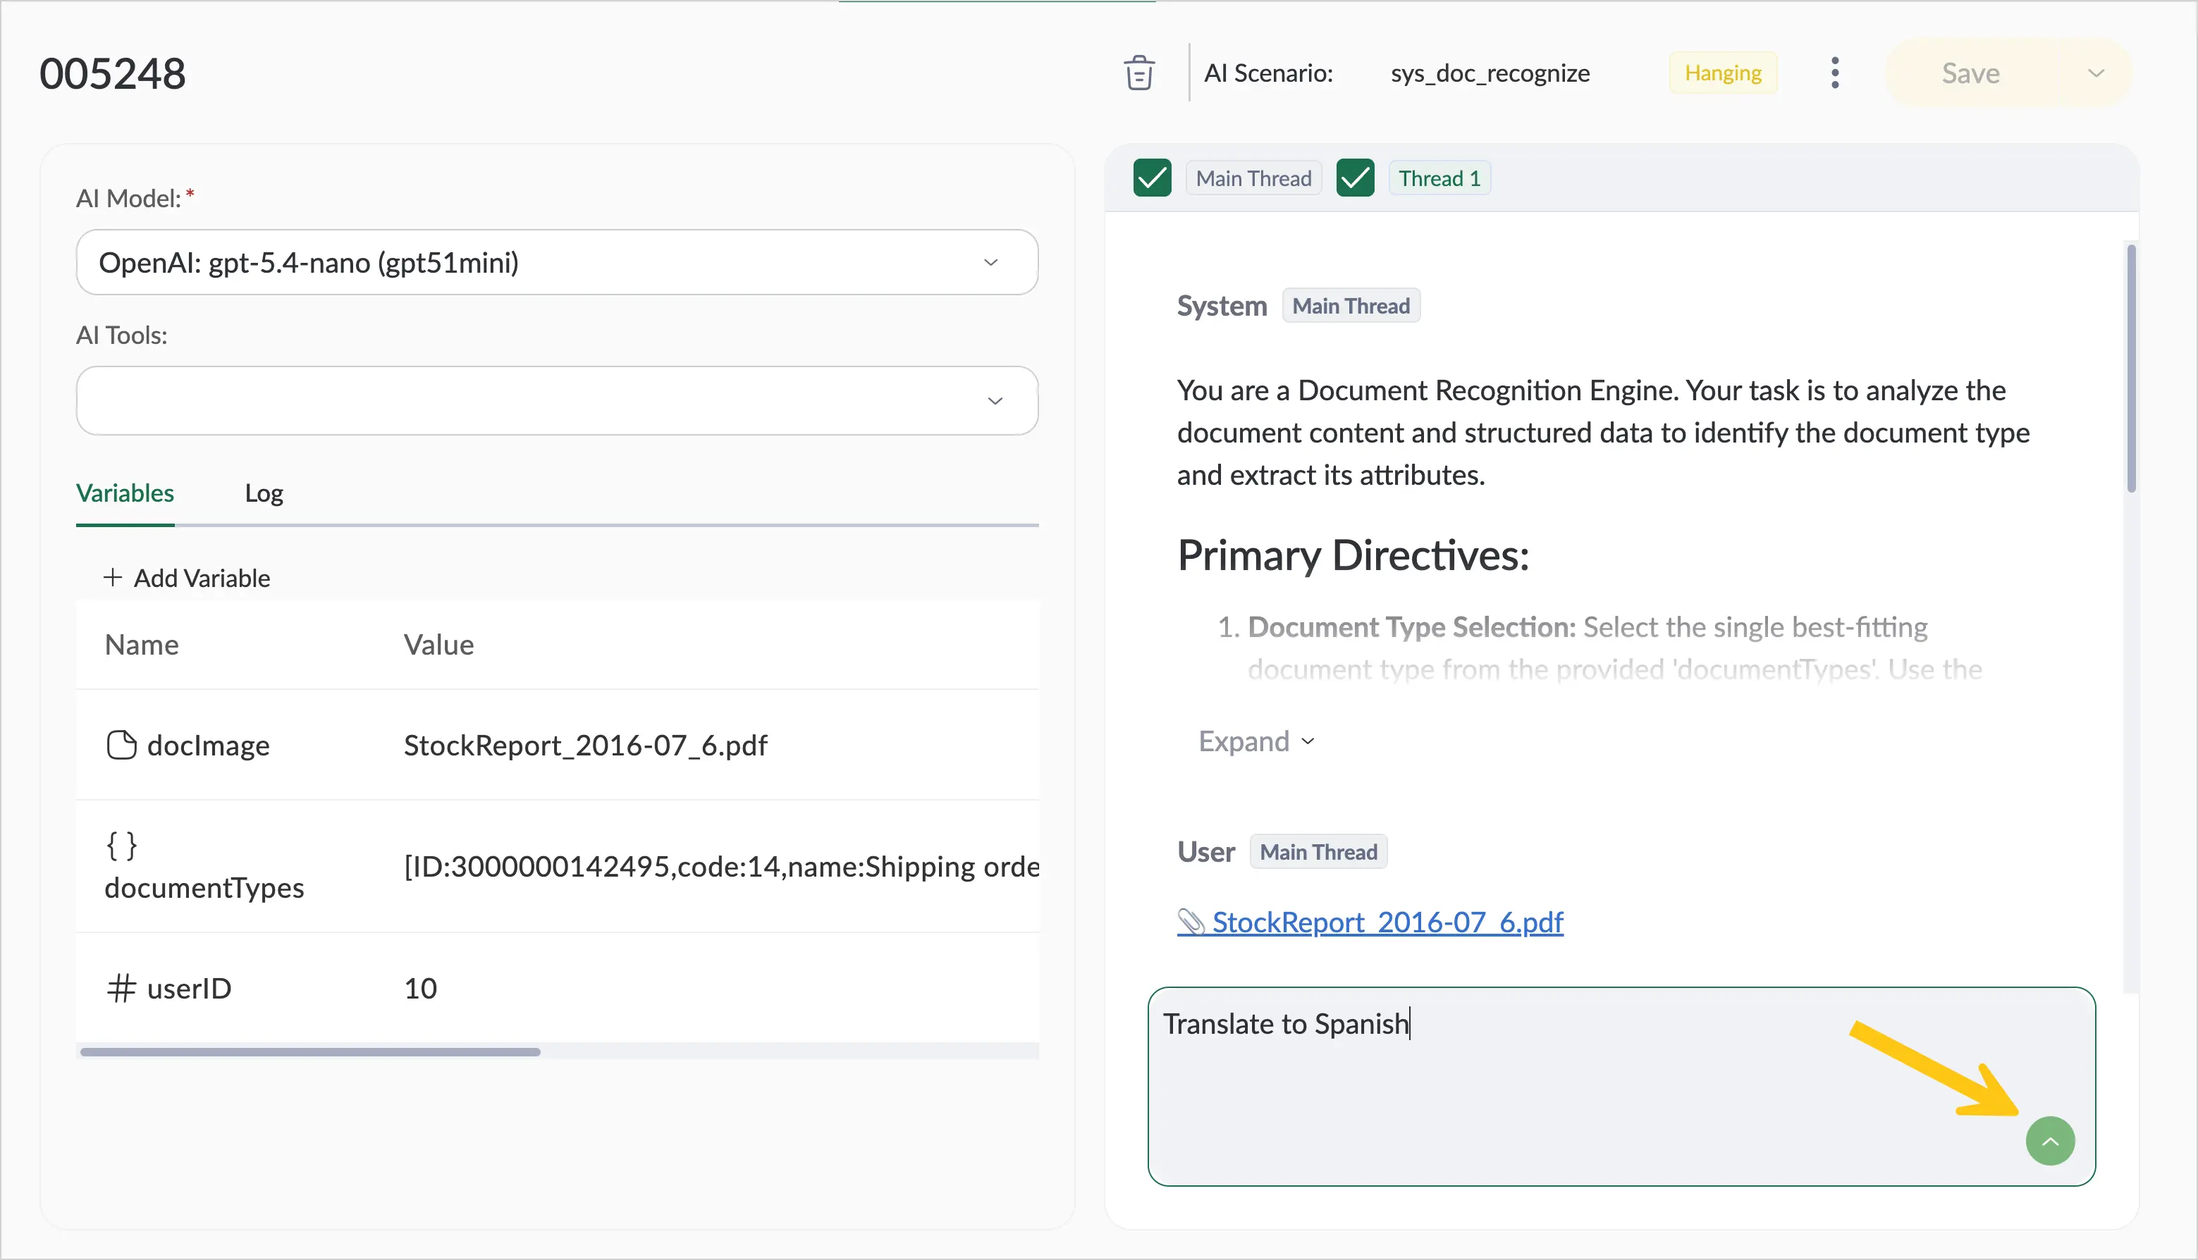
Task: Click the variables table horizontal scrollbar
Action: 310,1051
